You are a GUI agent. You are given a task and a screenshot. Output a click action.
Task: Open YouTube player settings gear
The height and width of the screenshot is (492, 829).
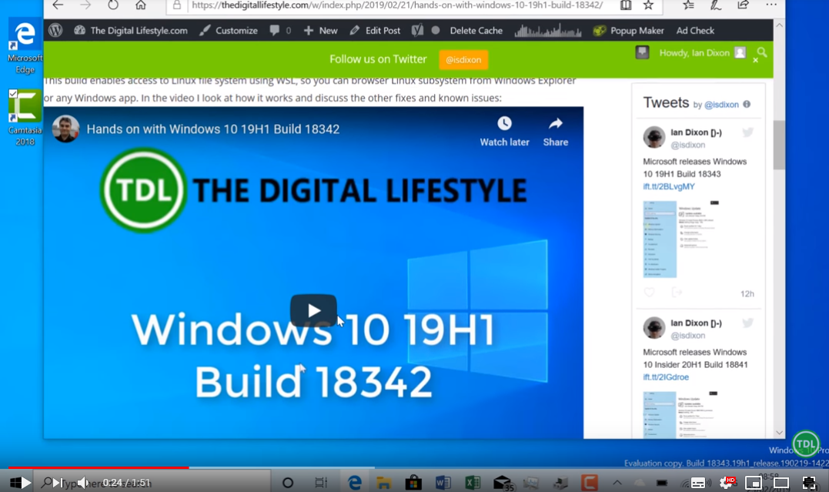727,482
